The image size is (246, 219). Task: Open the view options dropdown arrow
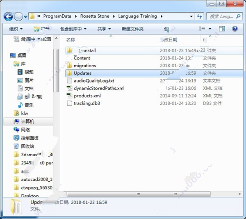(x=210, y=29)
